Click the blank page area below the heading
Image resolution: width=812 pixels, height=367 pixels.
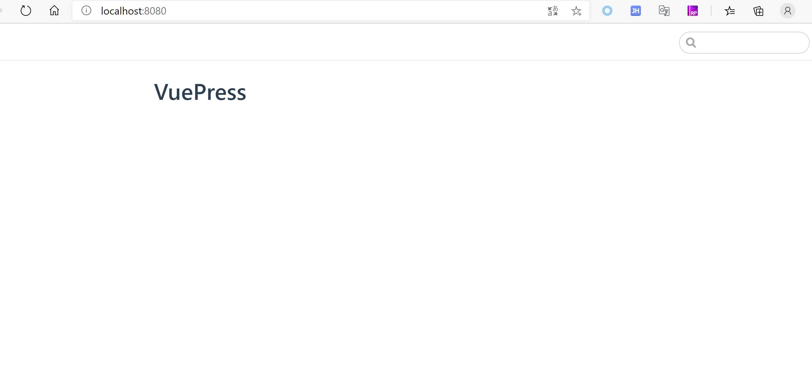click(406, 226)
